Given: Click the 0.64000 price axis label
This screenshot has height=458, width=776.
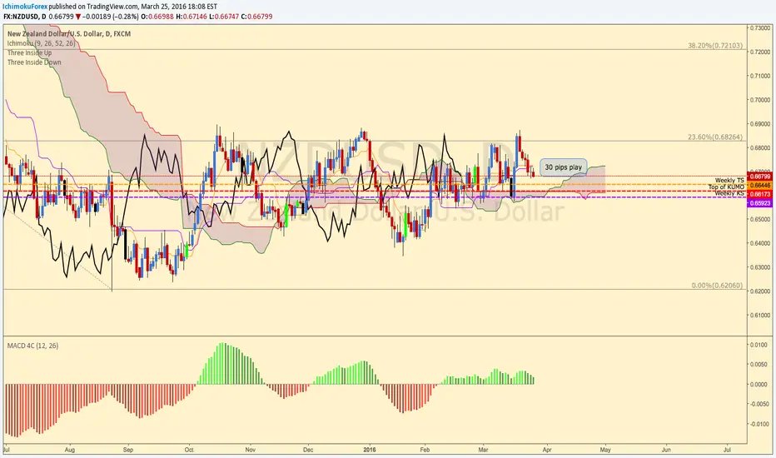Looking at the screenshot, I should (x=761, y=244).
